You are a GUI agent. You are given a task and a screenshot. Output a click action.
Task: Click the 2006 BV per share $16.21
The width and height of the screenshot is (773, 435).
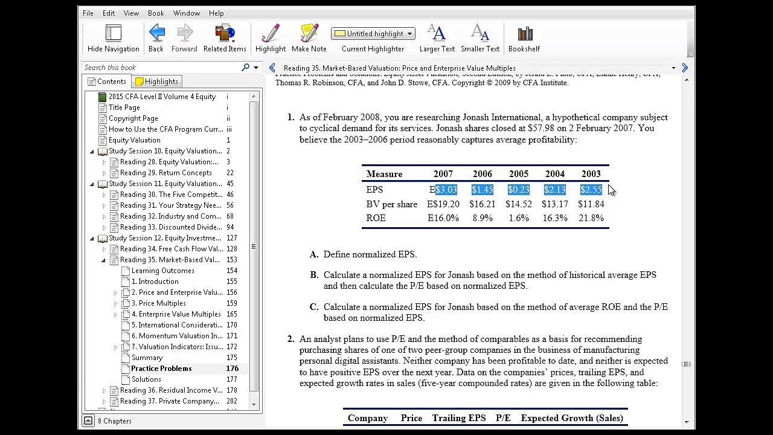[x=483, y=204]
